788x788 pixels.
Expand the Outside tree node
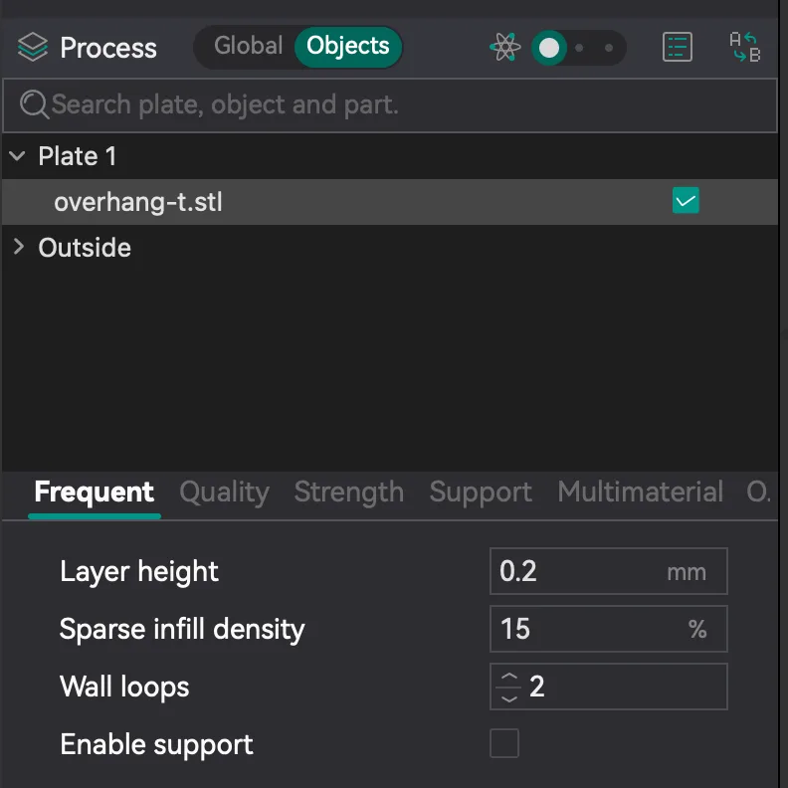(19, 247)
